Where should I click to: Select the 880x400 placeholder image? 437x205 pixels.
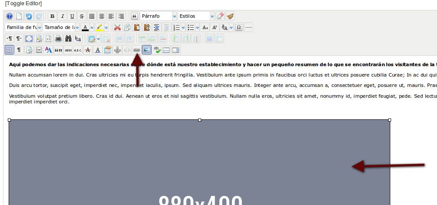point(199,162)
